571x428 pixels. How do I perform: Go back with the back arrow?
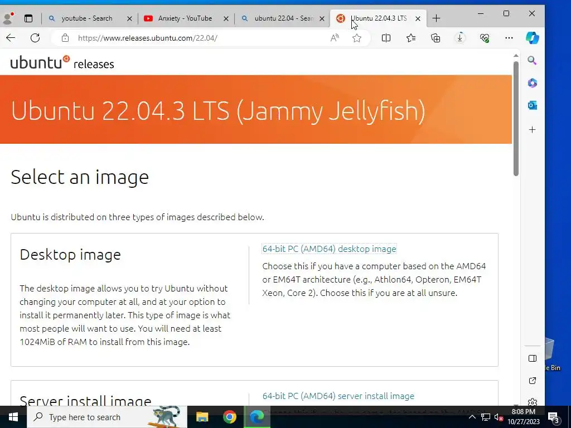[x=11, y=38]
